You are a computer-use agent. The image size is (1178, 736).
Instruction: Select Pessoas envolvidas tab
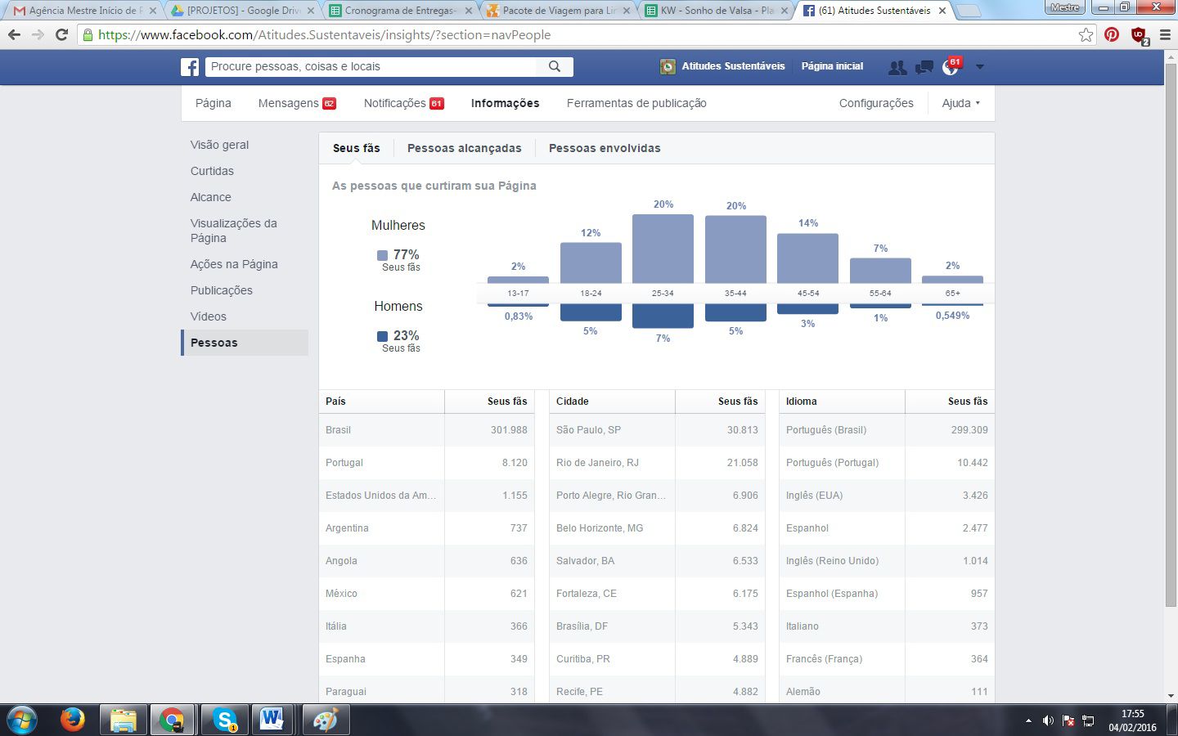tap(605, 148)
